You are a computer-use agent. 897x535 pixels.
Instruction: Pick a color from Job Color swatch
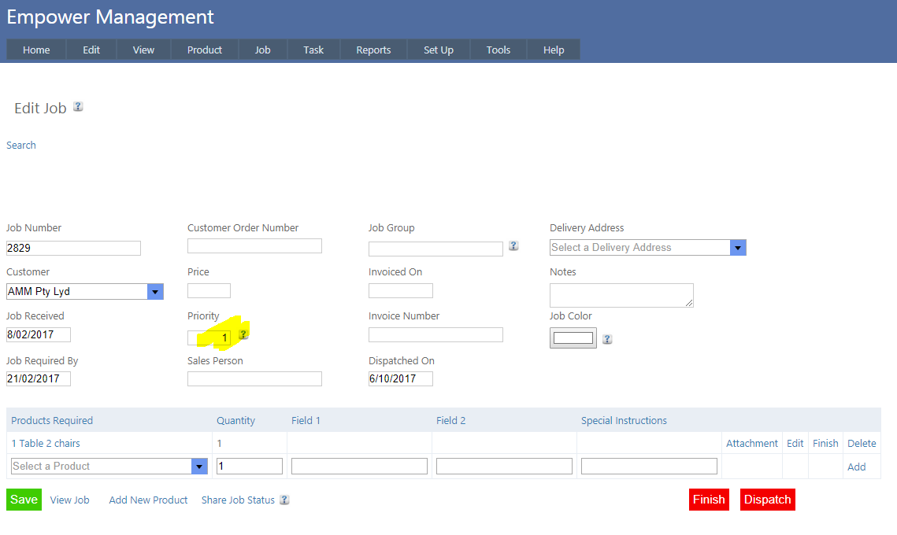click(x=573, y=338)
